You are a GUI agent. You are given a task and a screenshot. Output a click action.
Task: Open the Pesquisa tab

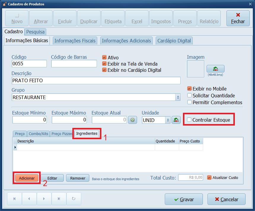click(35, 32)
